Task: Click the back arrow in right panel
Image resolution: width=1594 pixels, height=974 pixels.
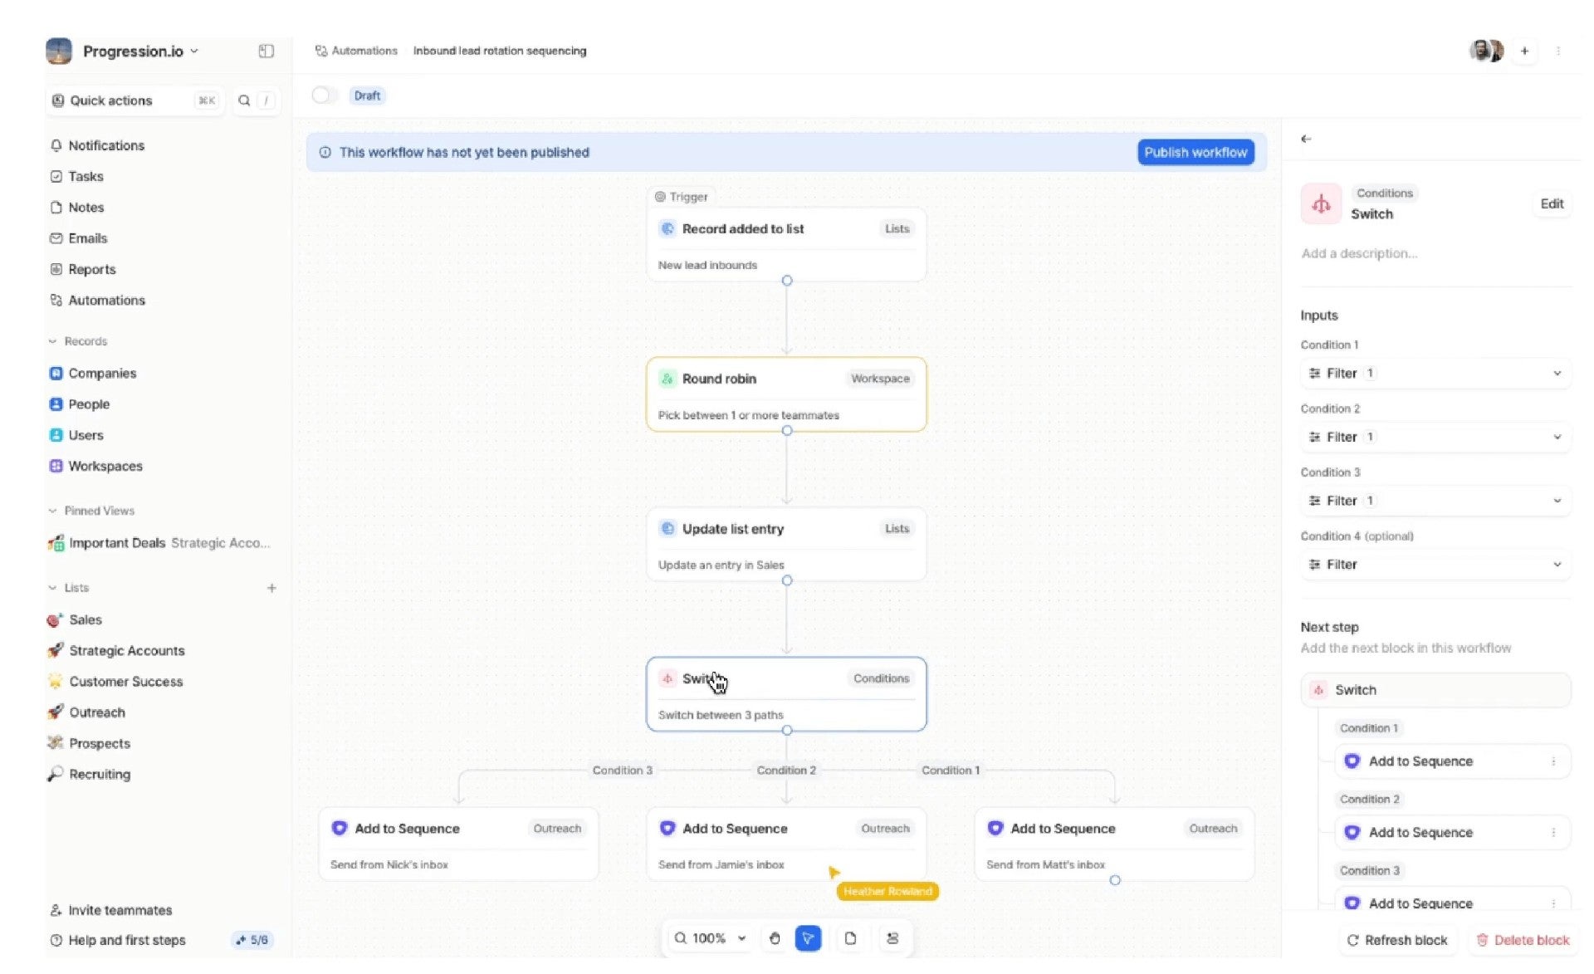Action: tap(1306, 139)
